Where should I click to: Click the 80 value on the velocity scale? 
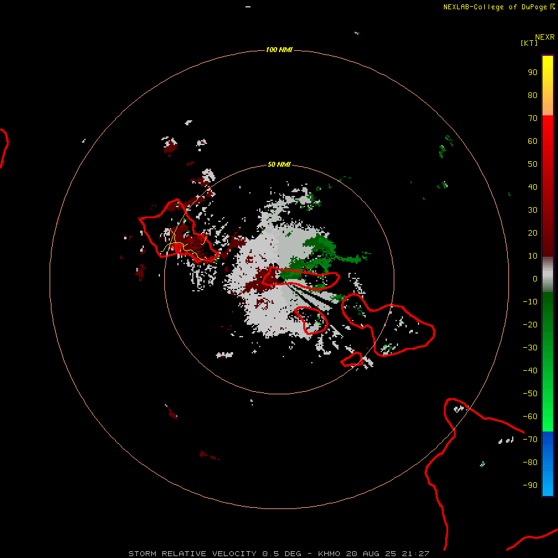click(x=533, y=95)
